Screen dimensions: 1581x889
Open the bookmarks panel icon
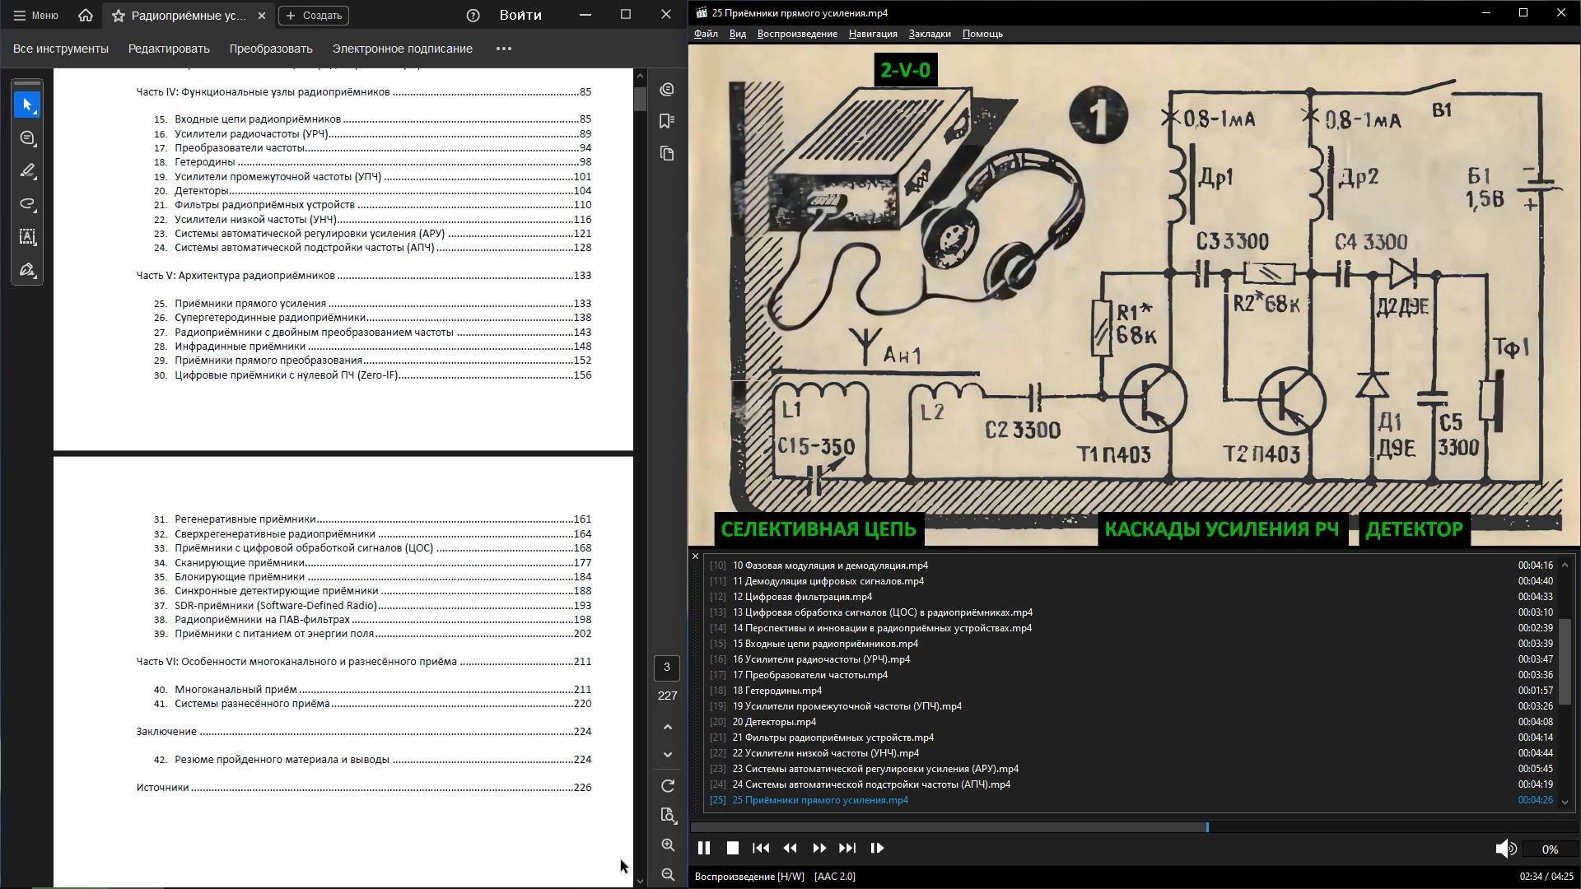click(x=667, y=121)
